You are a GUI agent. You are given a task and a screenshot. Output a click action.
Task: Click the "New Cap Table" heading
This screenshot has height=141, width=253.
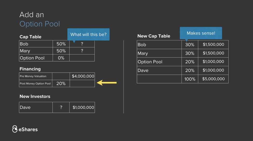(154, 36)
